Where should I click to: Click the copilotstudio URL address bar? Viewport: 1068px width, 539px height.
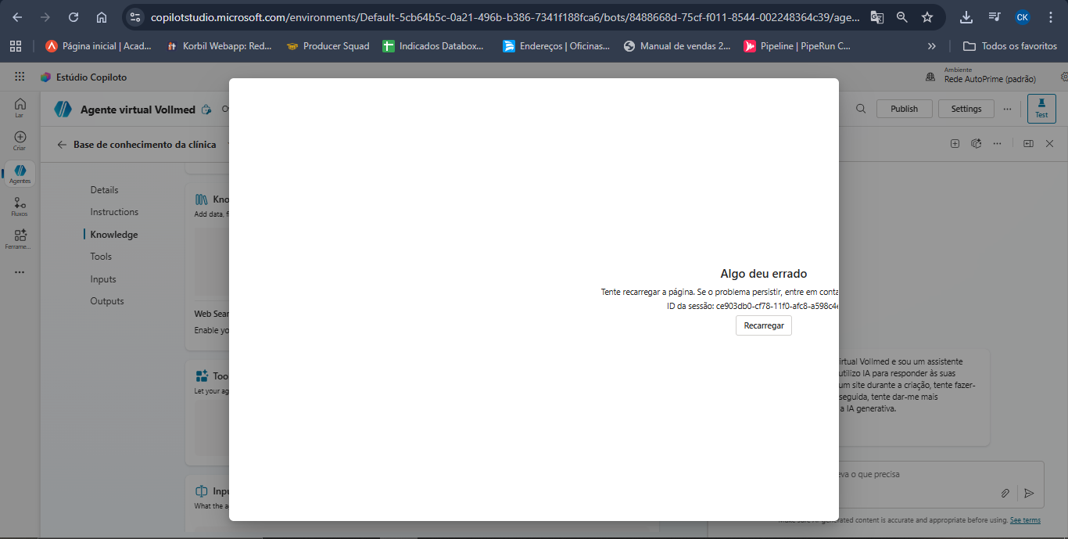tap(504, 17)
